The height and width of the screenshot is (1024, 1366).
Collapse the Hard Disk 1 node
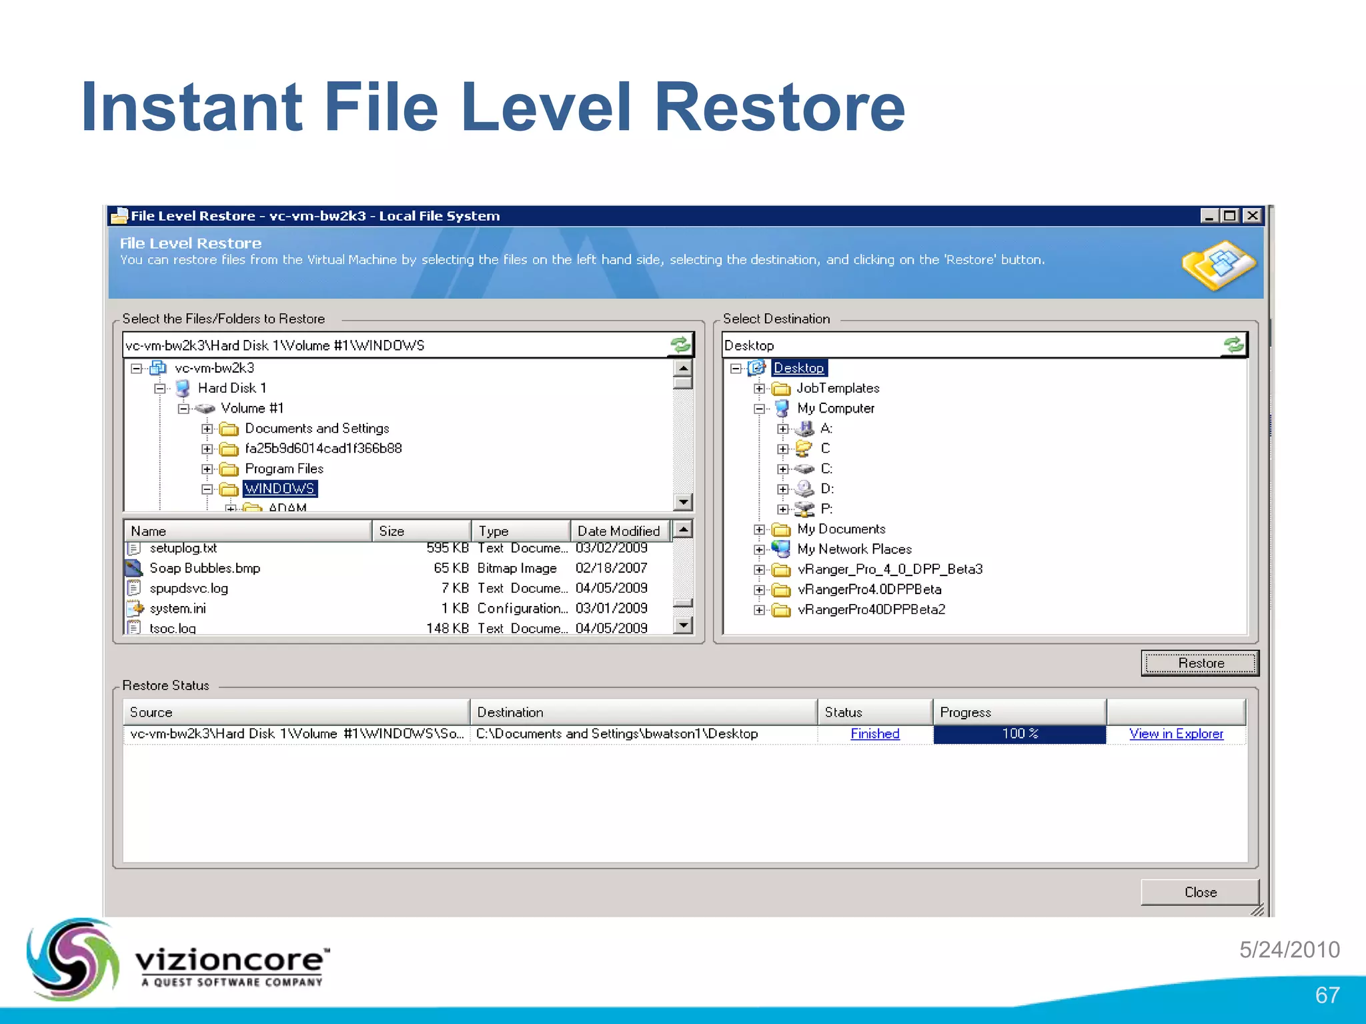(x=160, y=388)
